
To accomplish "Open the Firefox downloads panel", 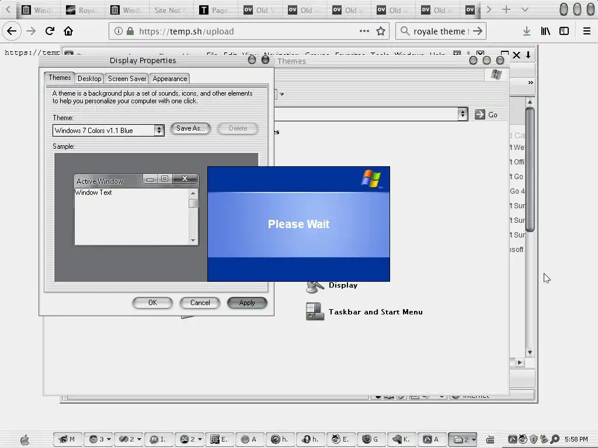I will click(527, 32).
